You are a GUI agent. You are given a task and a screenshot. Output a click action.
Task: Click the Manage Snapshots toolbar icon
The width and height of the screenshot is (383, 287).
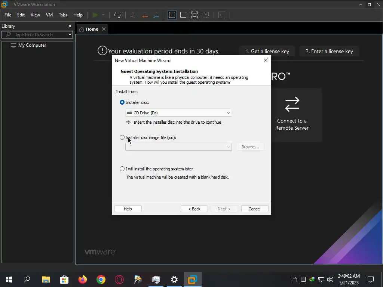coord(156,15)
